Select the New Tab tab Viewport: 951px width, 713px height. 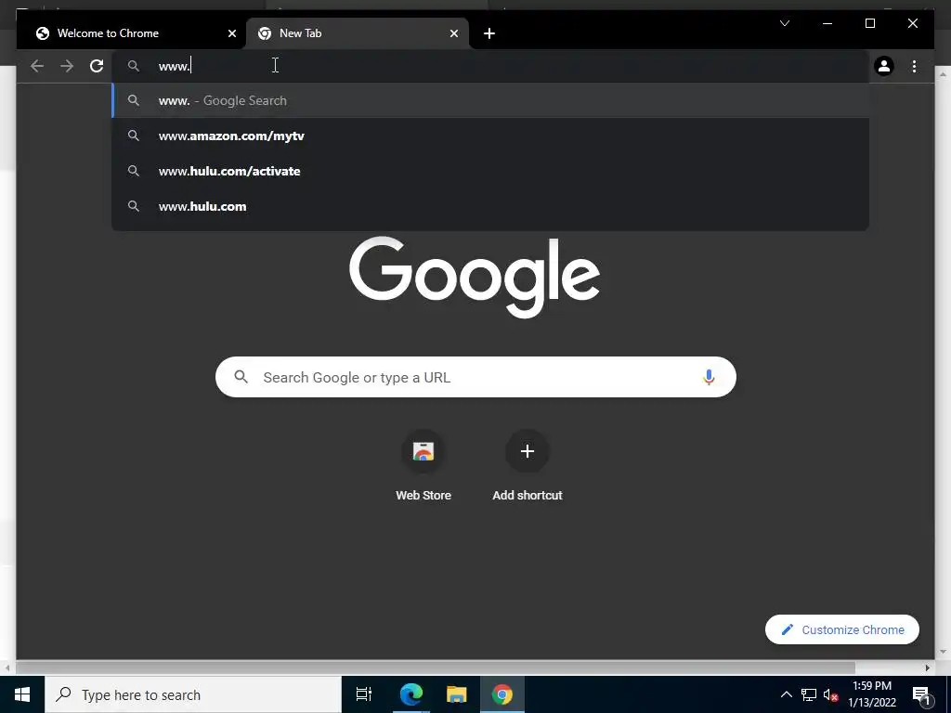358,33
